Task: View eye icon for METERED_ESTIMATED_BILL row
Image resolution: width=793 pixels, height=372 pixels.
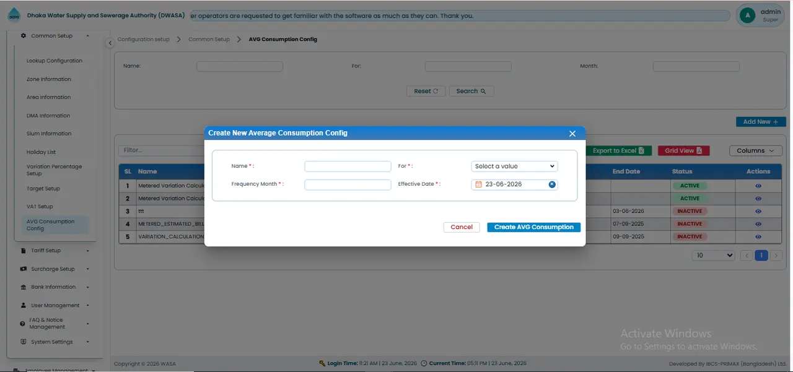Action: point(758,224)
